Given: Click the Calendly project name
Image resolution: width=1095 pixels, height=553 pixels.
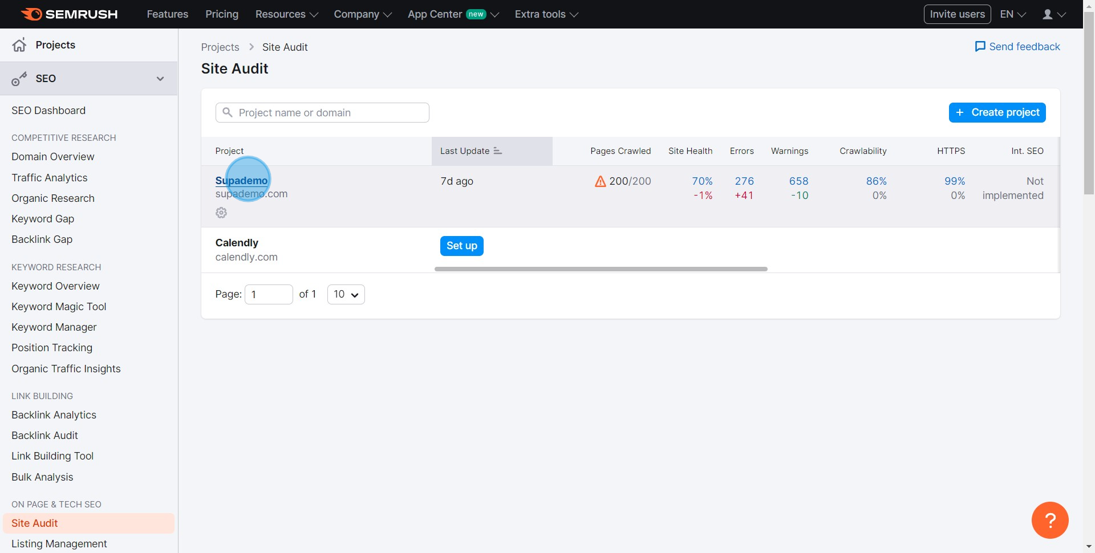Looking at the screenshot, I should pyautogui.click(x=237, y=243).
